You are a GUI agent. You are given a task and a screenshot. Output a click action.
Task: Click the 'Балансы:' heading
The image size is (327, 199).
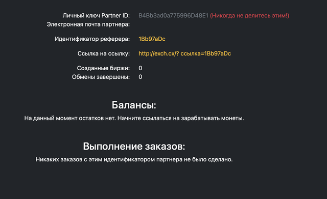coord(134,105)
